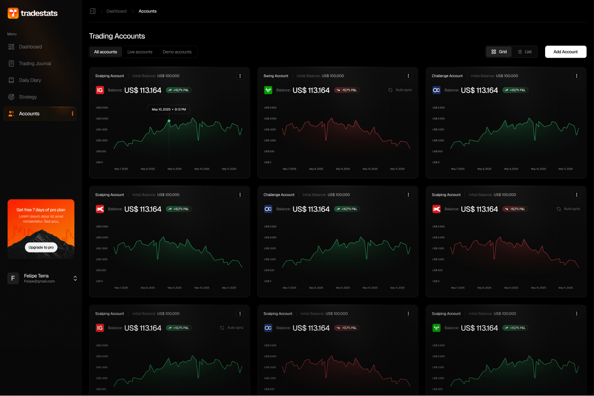Click Auto sync on Swing Account card
This screenshot has width=594, height=396.
(x=400, y=90)
